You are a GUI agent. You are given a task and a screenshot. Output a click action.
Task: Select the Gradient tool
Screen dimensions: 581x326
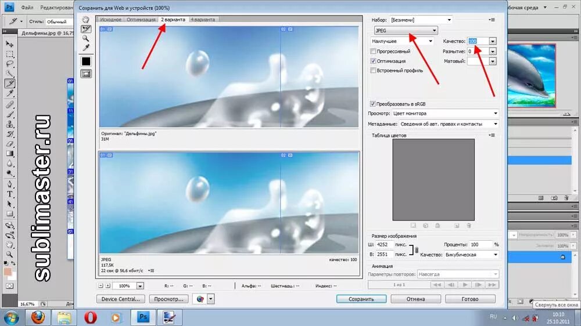click(10, 154)
